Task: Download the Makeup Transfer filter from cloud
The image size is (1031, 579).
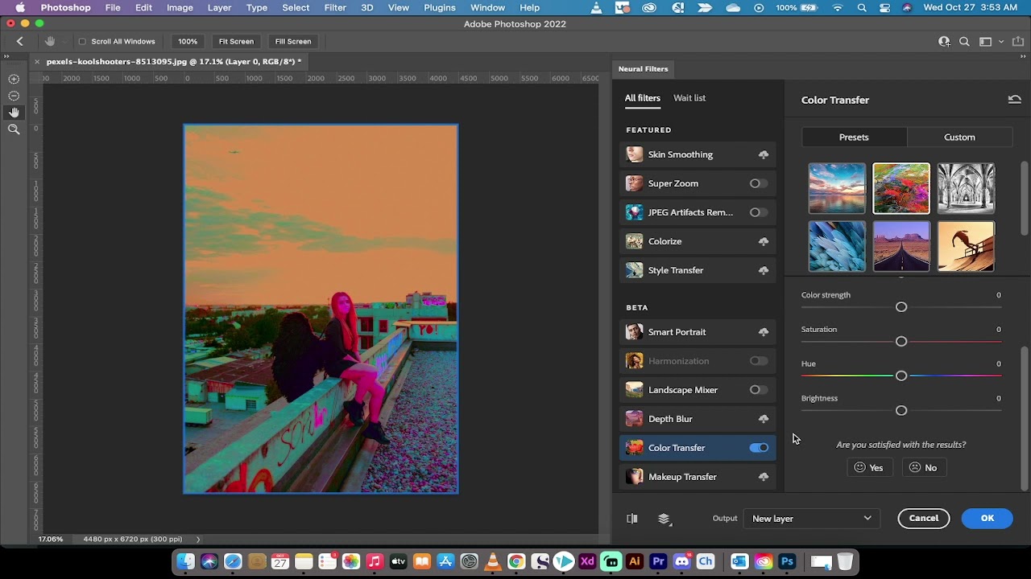Action: coord(763,477)
